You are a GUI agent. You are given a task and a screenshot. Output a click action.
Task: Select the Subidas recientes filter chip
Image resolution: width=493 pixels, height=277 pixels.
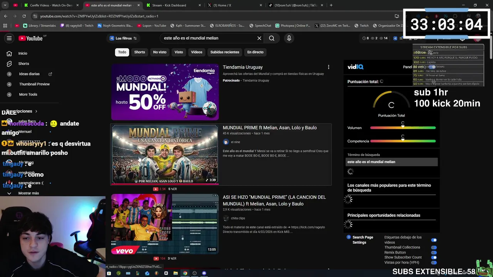coord(225,52)
